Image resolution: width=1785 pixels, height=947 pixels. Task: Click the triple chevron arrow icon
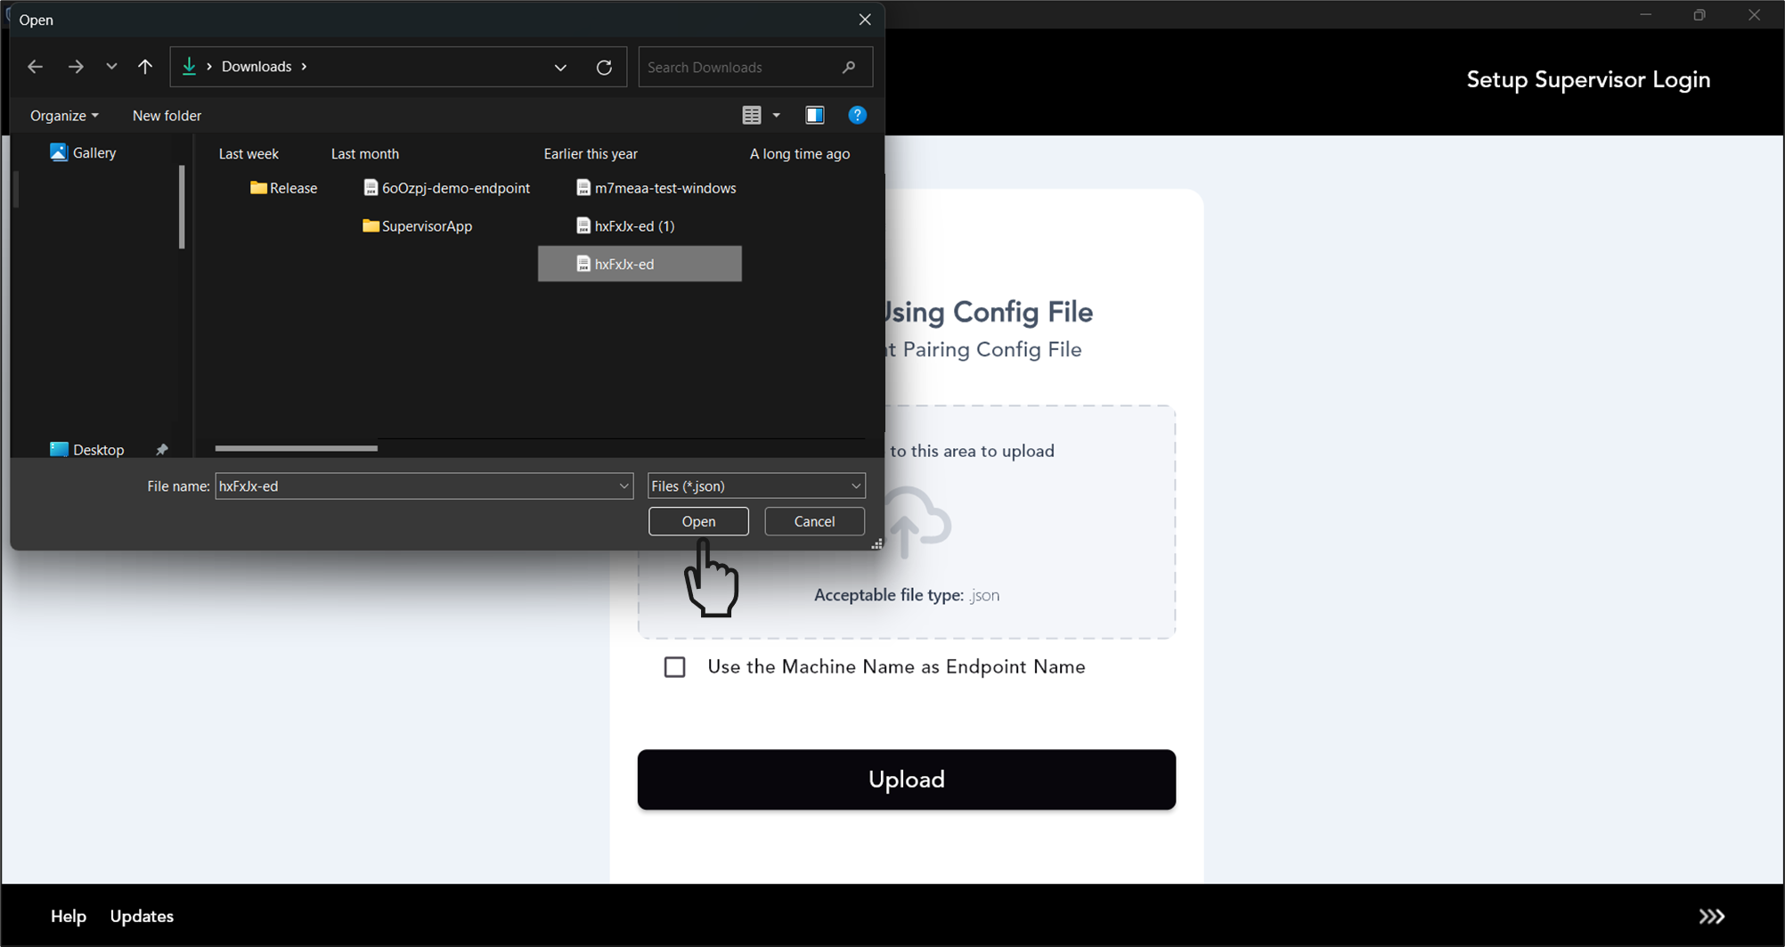point(1711,917)
